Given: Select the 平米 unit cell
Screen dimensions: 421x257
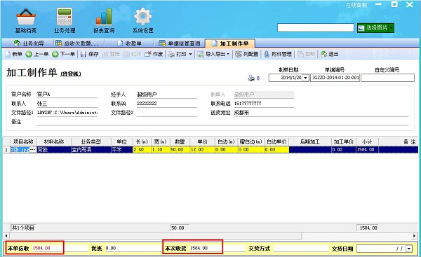Looking at the screenshot, I should pos(122,150).
